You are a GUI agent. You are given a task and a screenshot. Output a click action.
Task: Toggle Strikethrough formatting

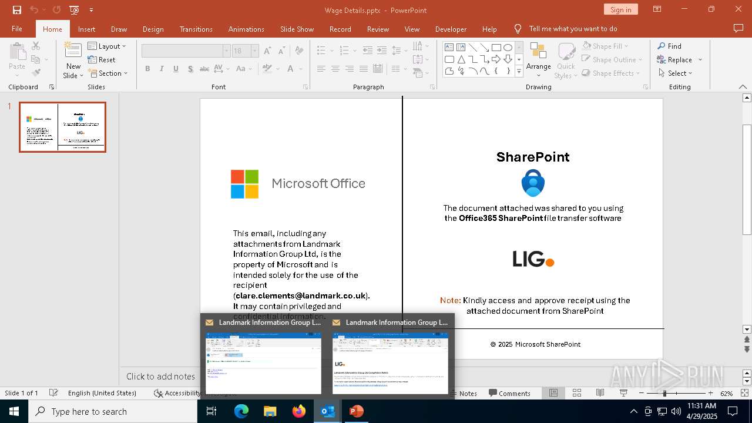pos(204,69)
